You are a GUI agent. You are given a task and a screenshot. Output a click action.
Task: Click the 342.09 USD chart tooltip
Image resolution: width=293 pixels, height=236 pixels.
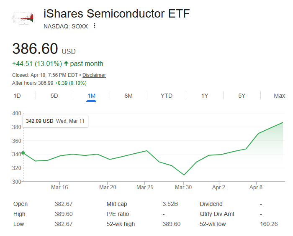click(x=55, y=121)
